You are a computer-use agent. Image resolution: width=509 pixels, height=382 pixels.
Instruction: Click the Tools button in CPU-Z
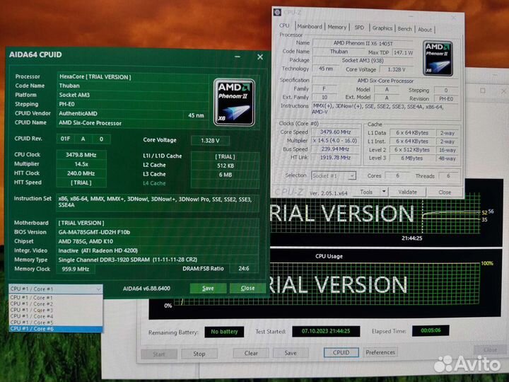366,192
